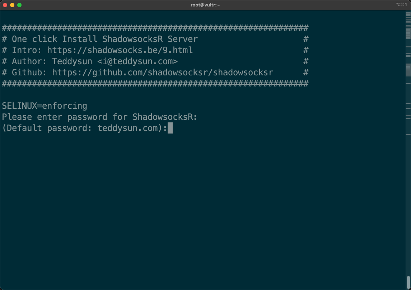The image size is (411, 290).
Task: Click the red close window button
Action: tap(5, 5)
